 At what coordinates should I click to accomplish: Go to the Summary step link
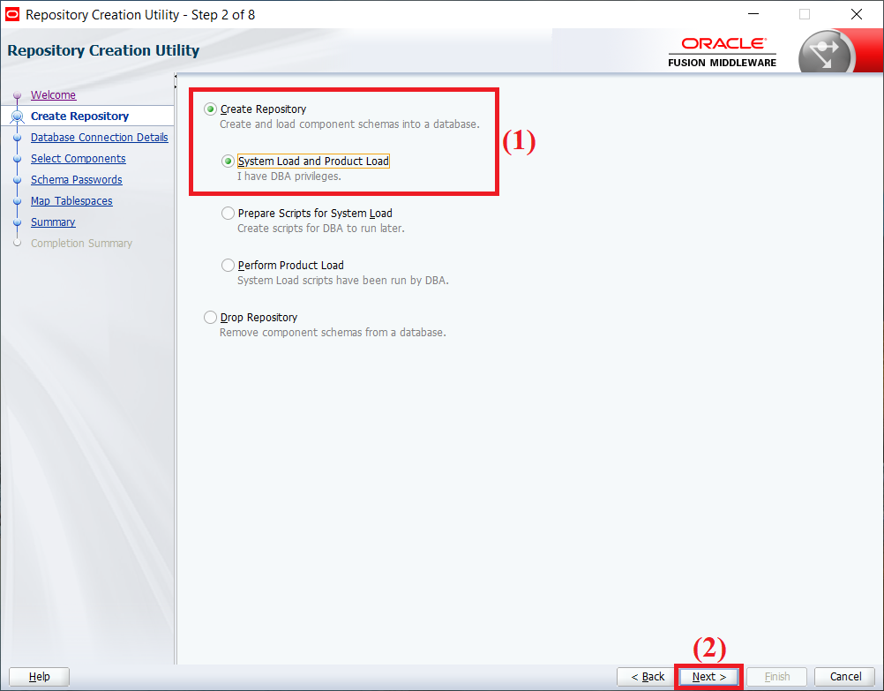[x=53, y=222]
